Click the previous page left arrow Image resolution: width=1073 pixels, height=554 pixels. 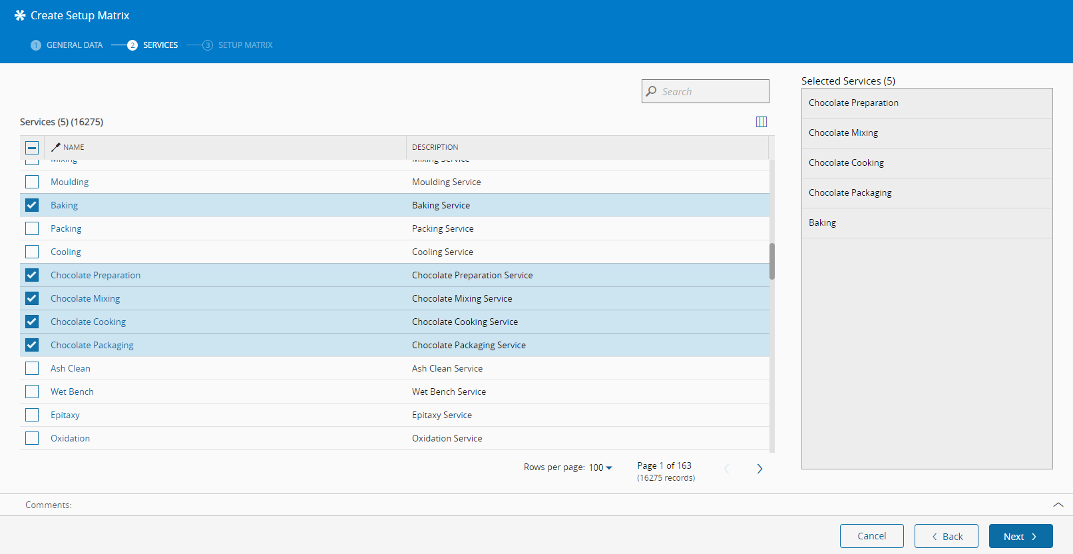pos(726,469)
